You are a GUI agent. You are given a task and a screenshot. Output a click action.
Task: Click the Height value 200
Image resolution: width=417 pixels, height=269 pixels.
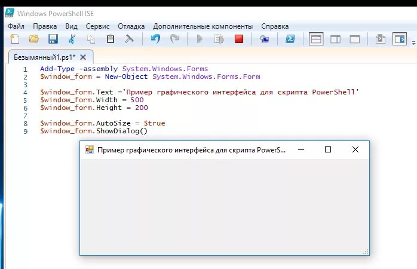pyautogui.click(x=141, y=108)
